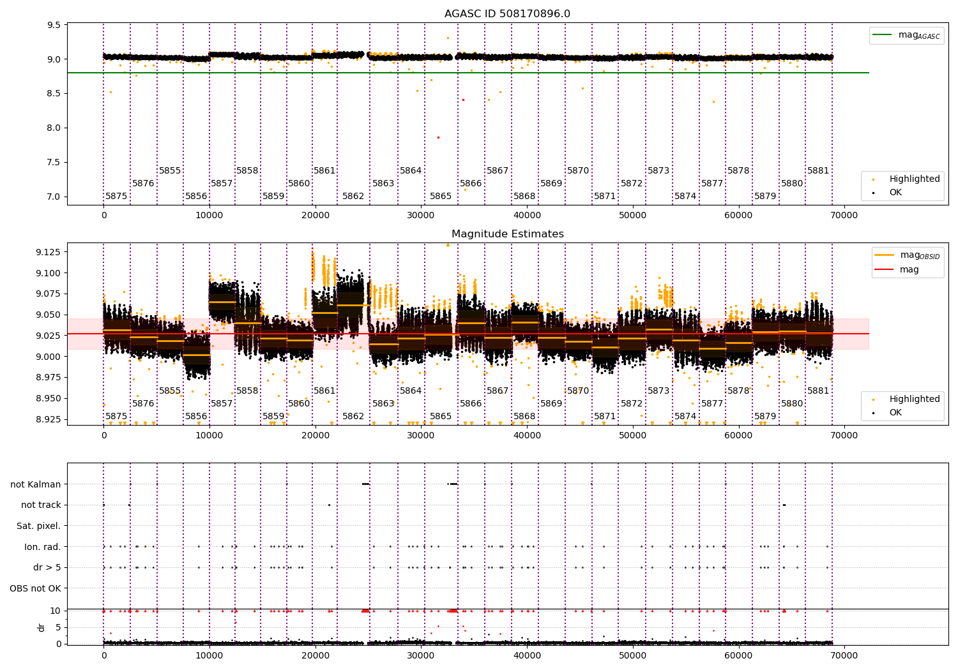958x670 pixels.
Task: Select 'Highlighted' legend entry in AGASC ID plot
Action: pos(915,179)
